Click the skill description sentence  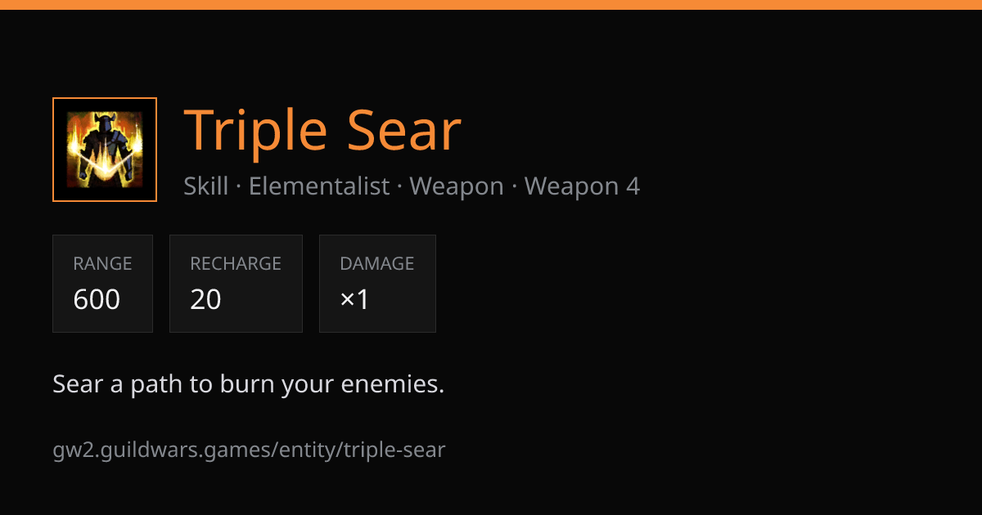249,384
